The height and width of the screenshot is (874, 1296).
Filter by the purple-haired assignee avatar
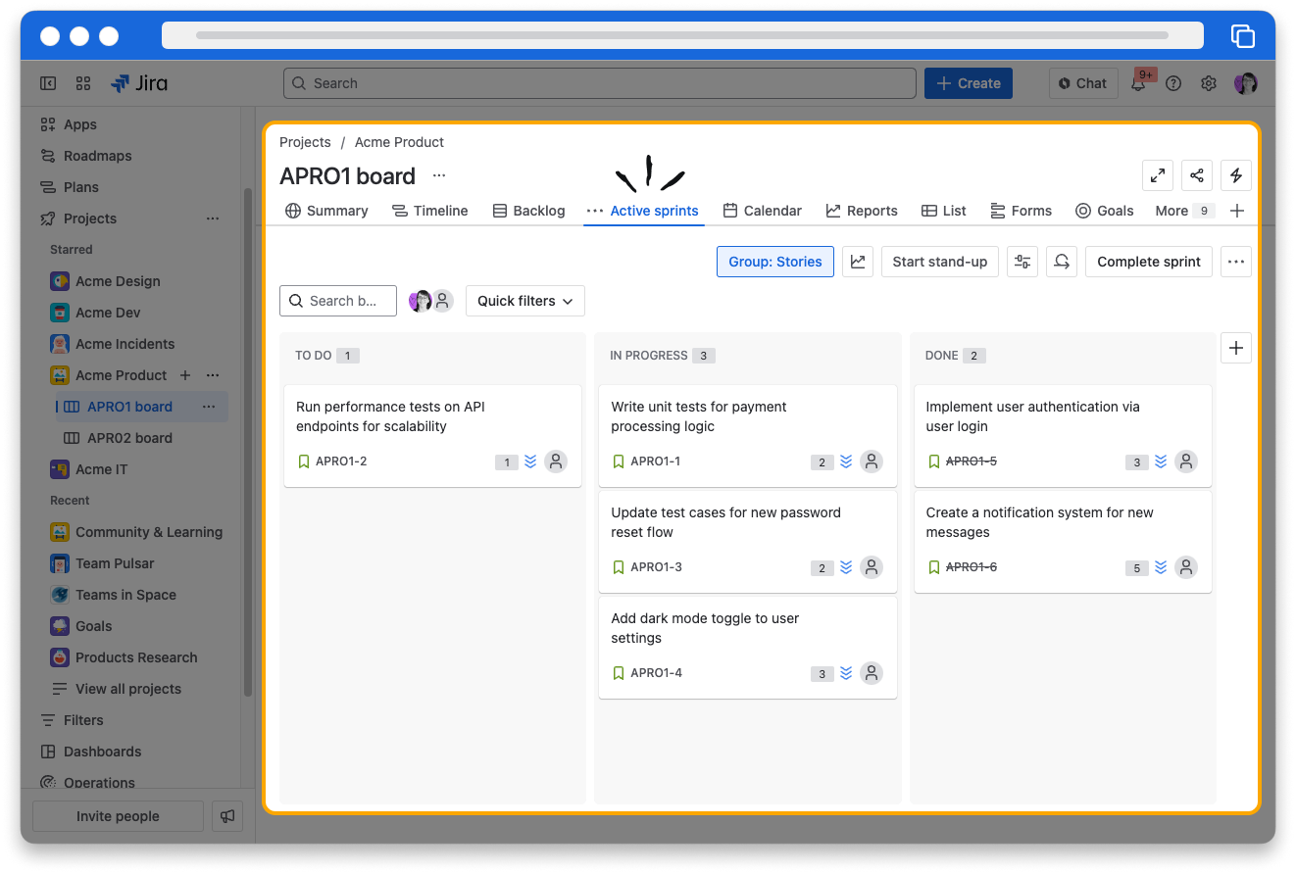[420, 301]
